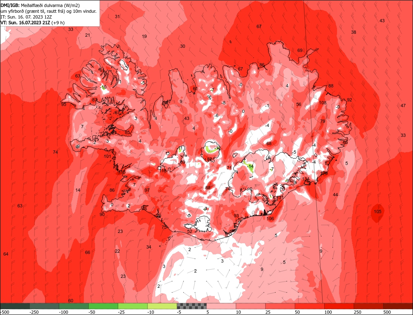This screenshot has height=315, width=413.
Task: Click the map value '131'
Action: click(x=280, y=197)
